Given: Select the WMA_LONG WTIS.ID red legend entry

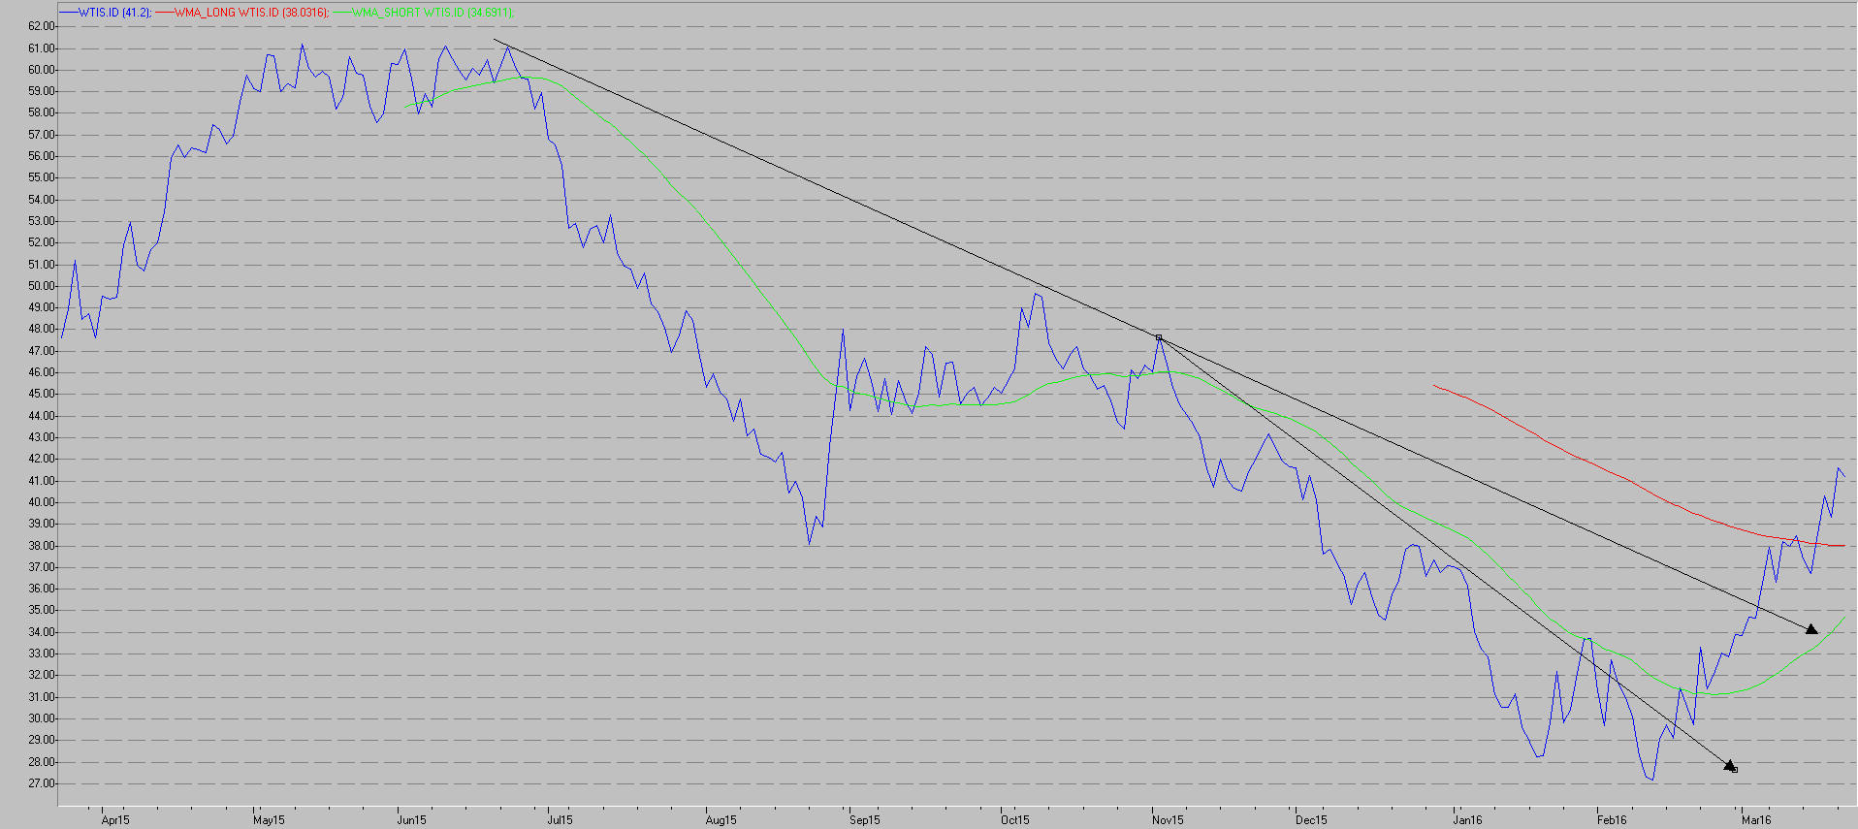Looking at the screenshot, I should click(x=250, y=13).
